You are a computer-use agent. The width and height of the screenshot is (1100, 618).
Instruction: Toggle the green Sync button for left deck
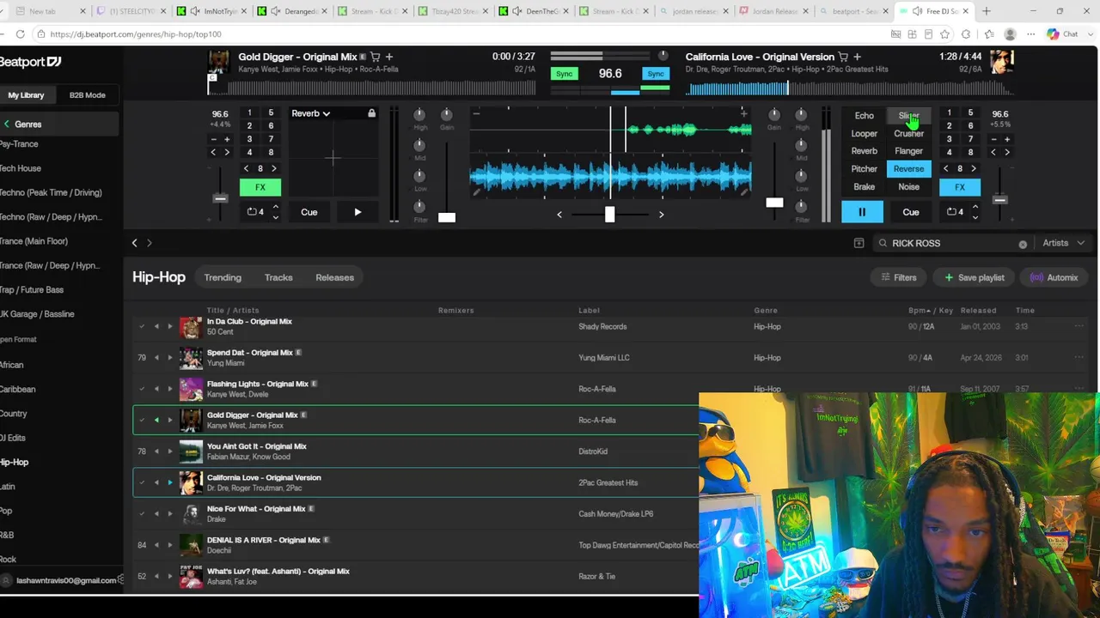tap(564, 74)
